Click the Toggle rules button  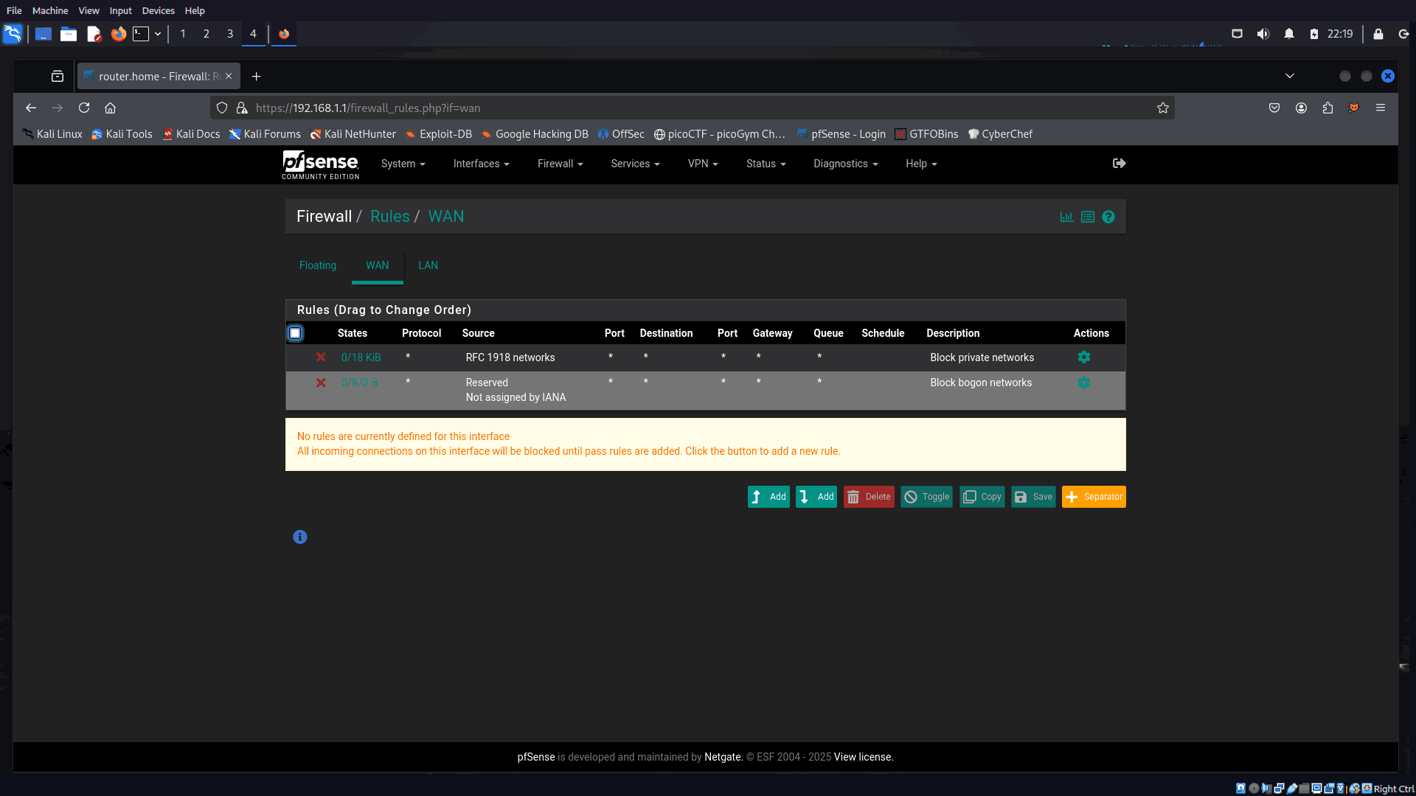click(x=927, y=497)
